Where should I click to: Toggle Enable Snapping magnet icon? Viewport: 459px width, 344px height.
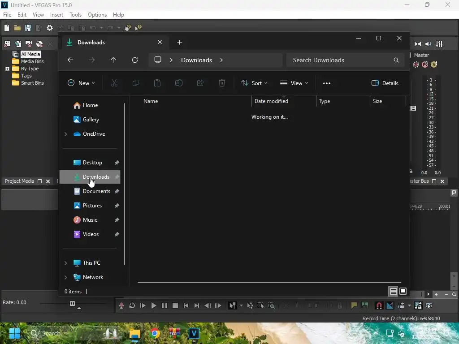coord(379,305)
